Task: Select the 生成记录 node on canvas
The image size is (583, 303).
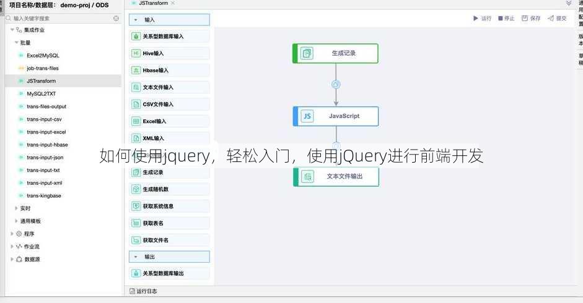Action: click(x=335, y=53)
